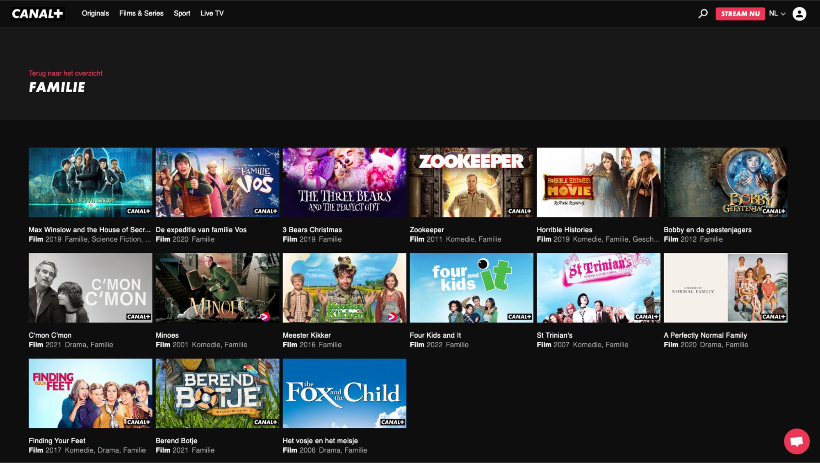The width and height of the screenshot is (820, 463).
Task: Open A Perfectly Normal Family thumbnail
Action: 726,288
